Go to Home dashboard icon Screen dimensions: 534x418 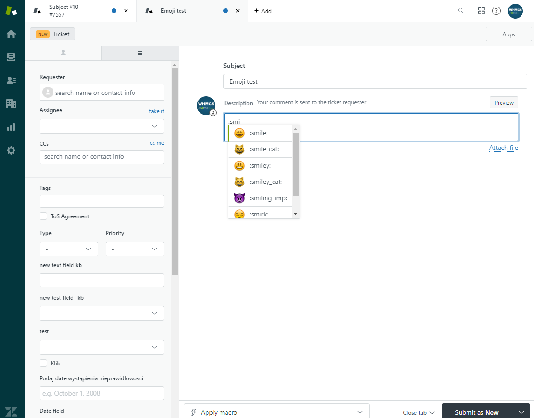[11, 34]
